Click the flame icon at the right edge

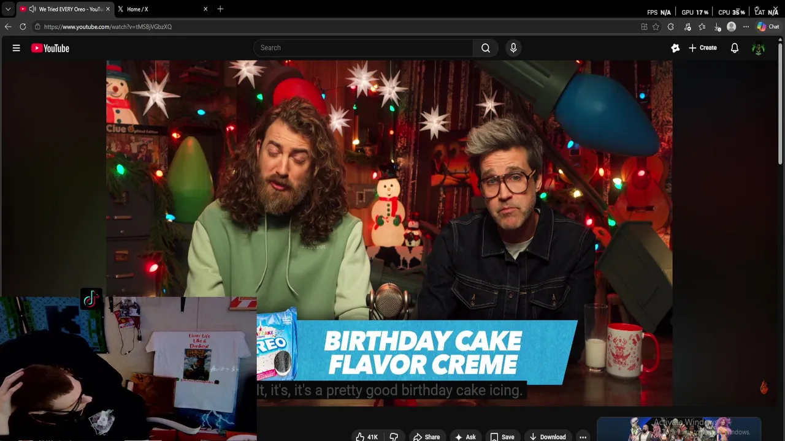[x=764, y=387]
